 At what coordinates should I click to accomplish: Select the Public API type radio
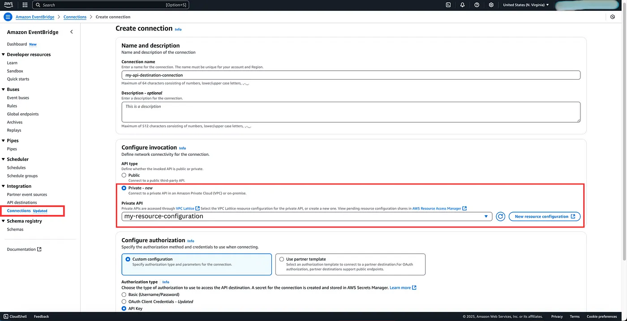tap(124, 175)
